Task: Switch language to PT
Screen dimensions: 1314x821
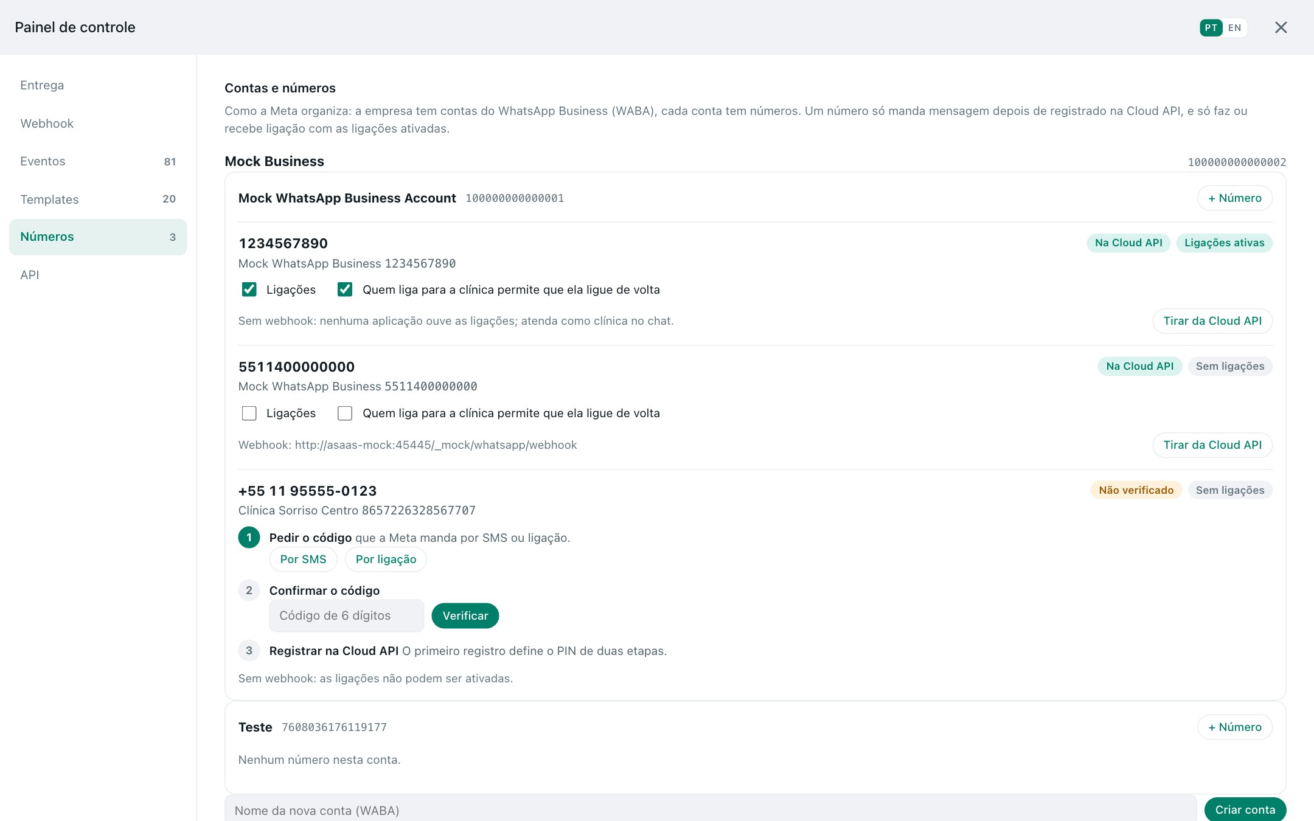Action: [1211, 28]
